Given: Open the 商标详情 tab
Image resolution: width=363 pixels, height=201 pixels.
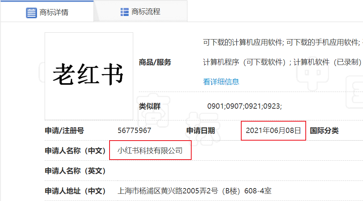Looking at the screenshot, I should pos(47,11).
